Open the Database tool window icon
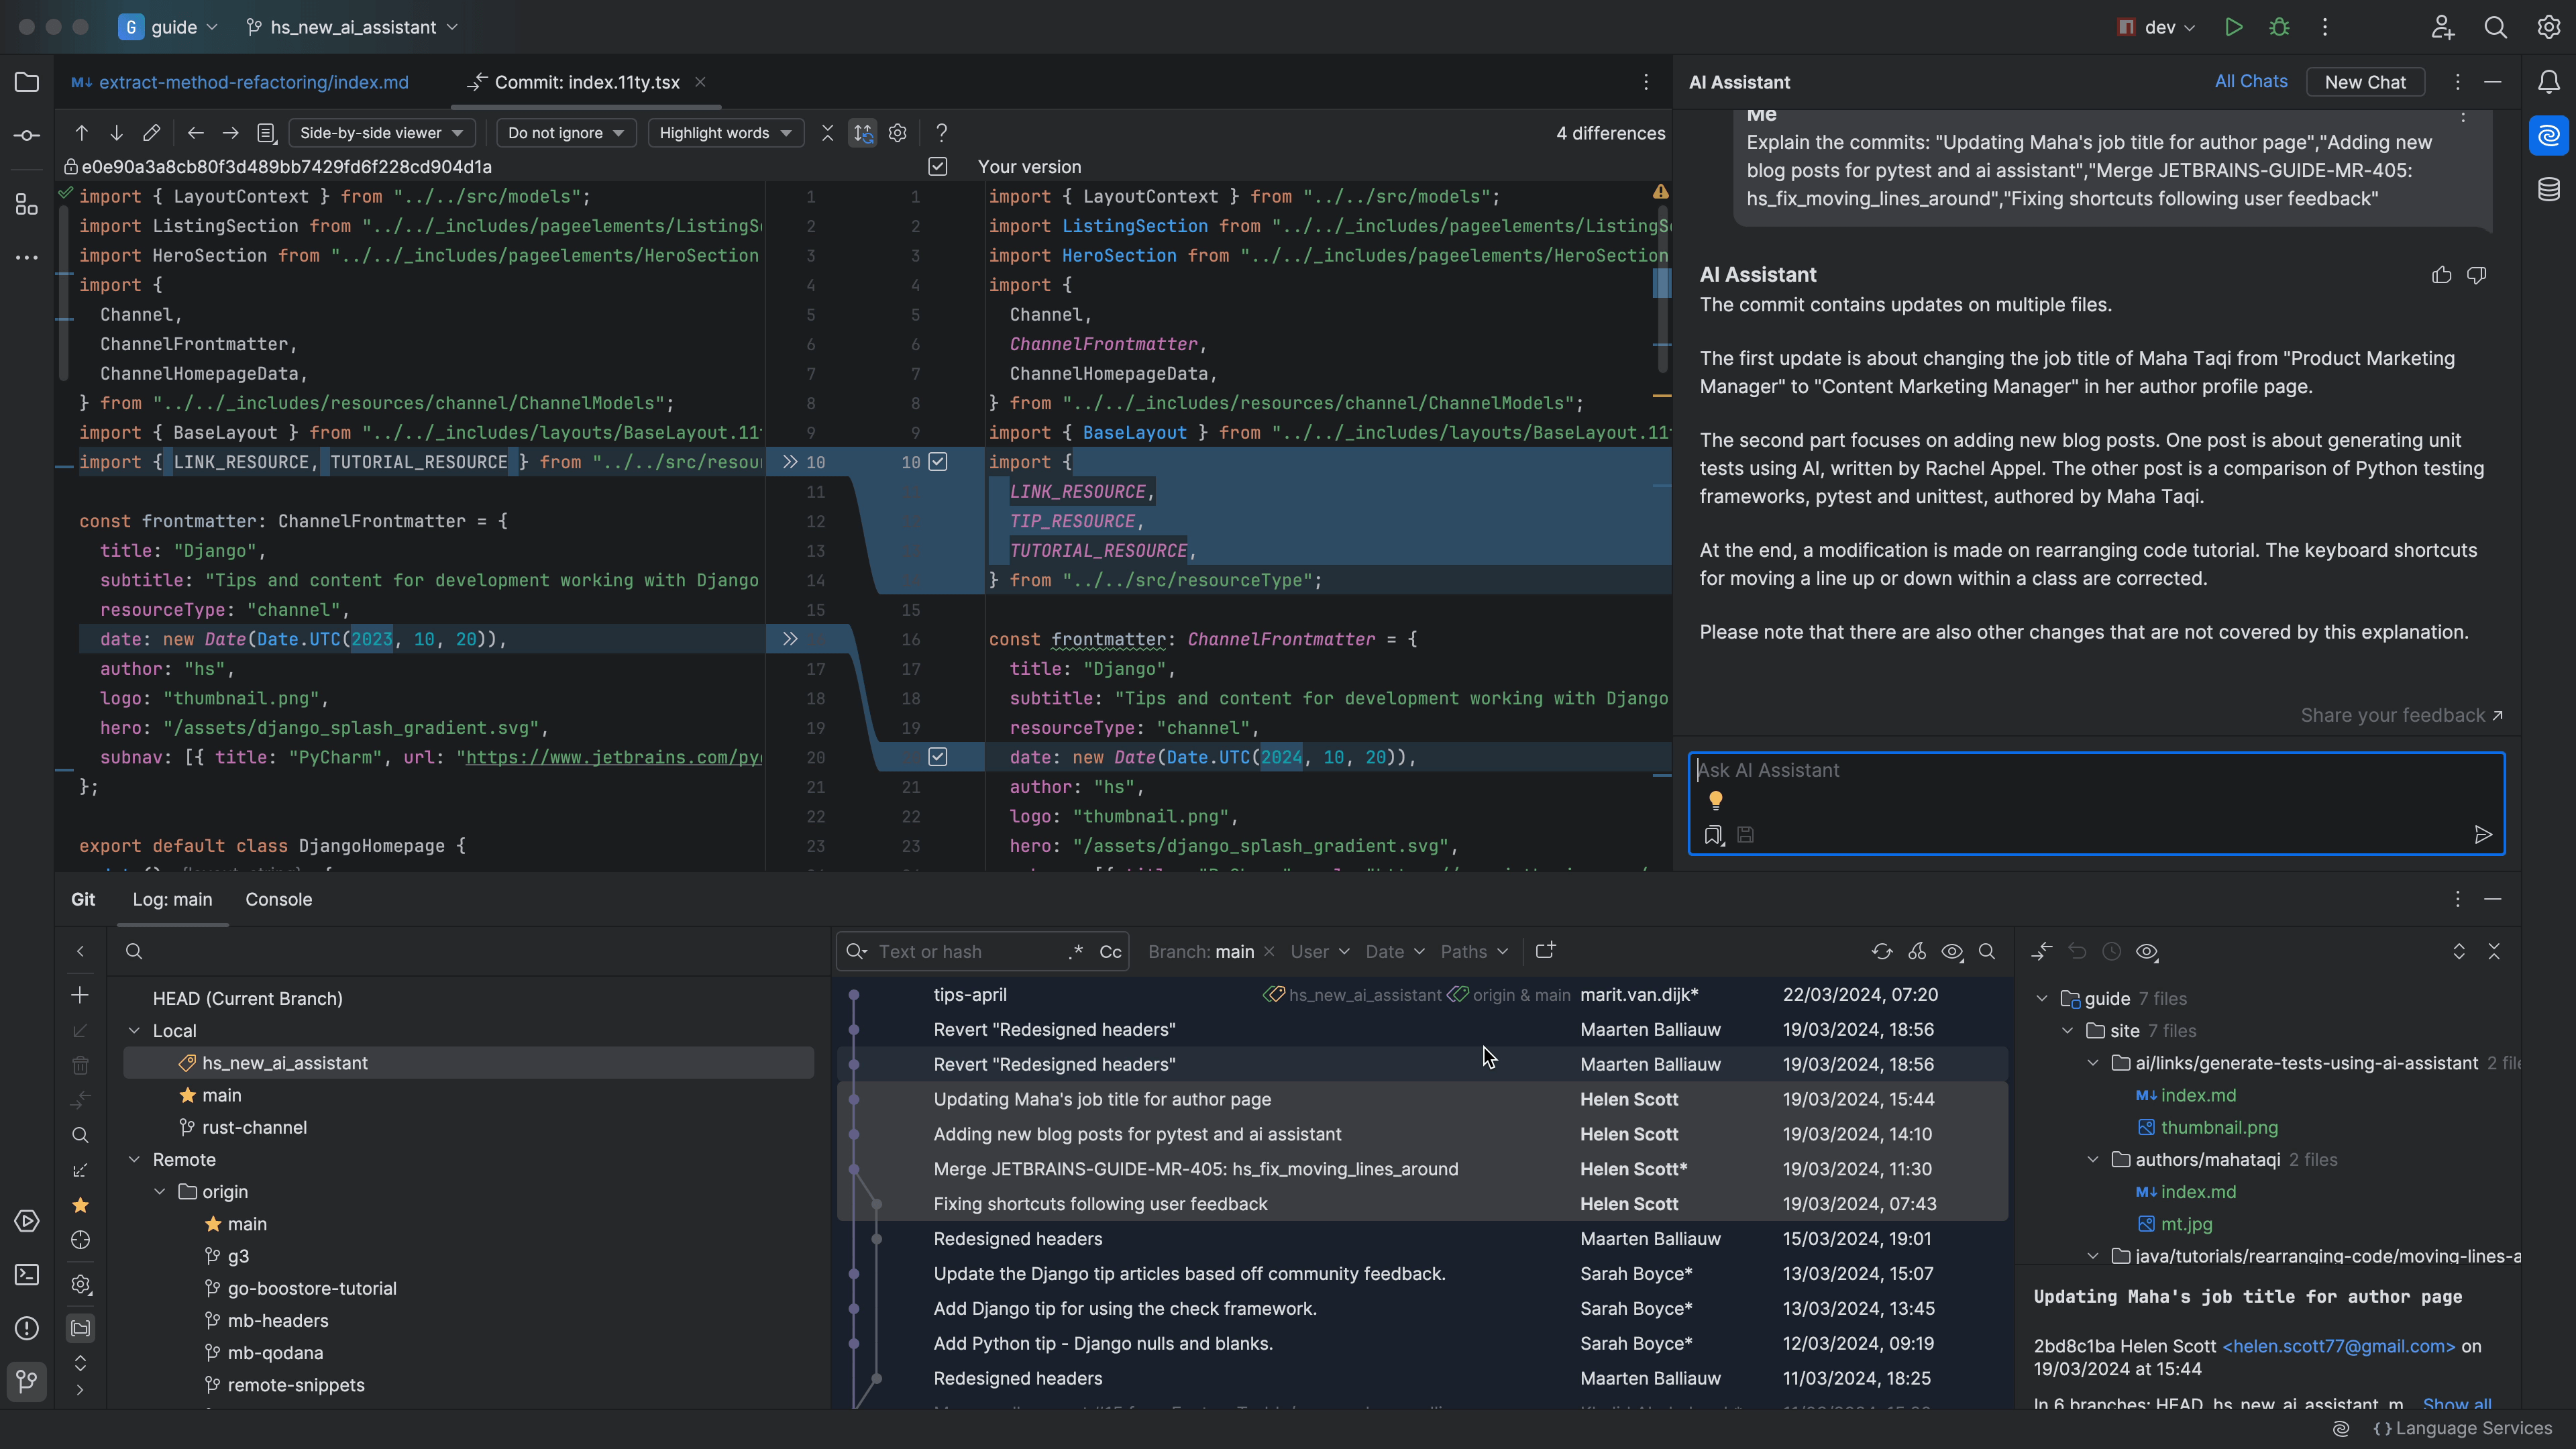 pos(2549,188)
